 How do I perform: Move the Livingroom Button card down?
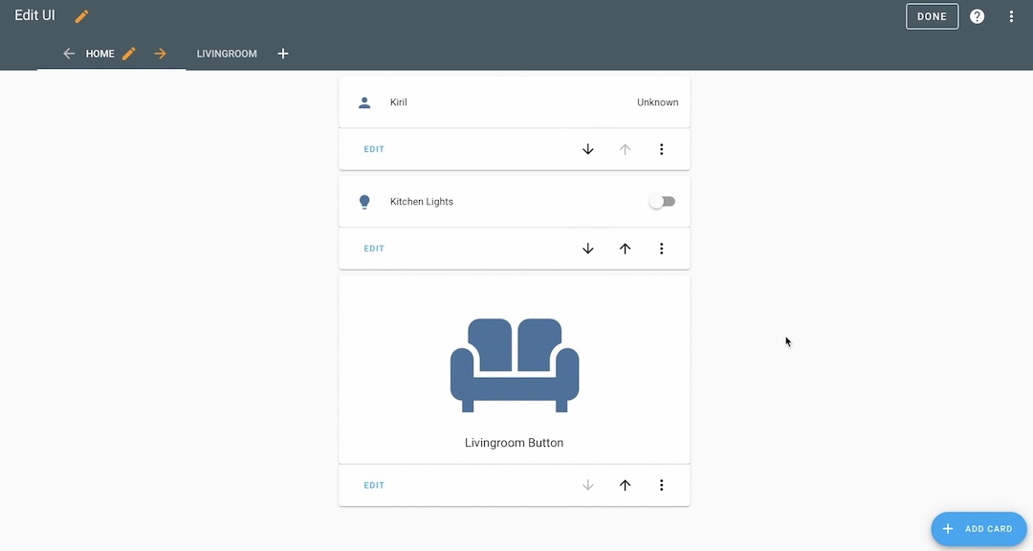tap(587, 485)
